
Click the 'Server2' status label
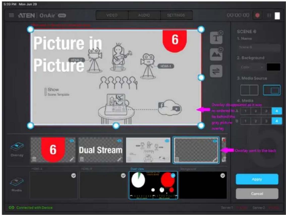point(259,207)
